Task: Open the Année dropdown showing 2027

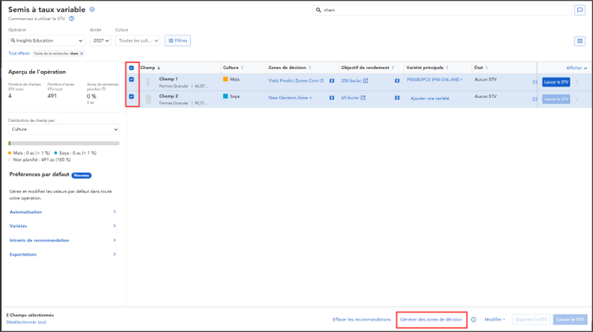Action: pos(100,41)
